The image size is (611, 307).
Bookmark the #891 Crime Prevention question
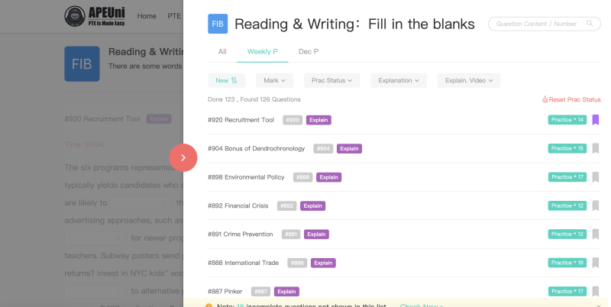click(x=596, y=234)
